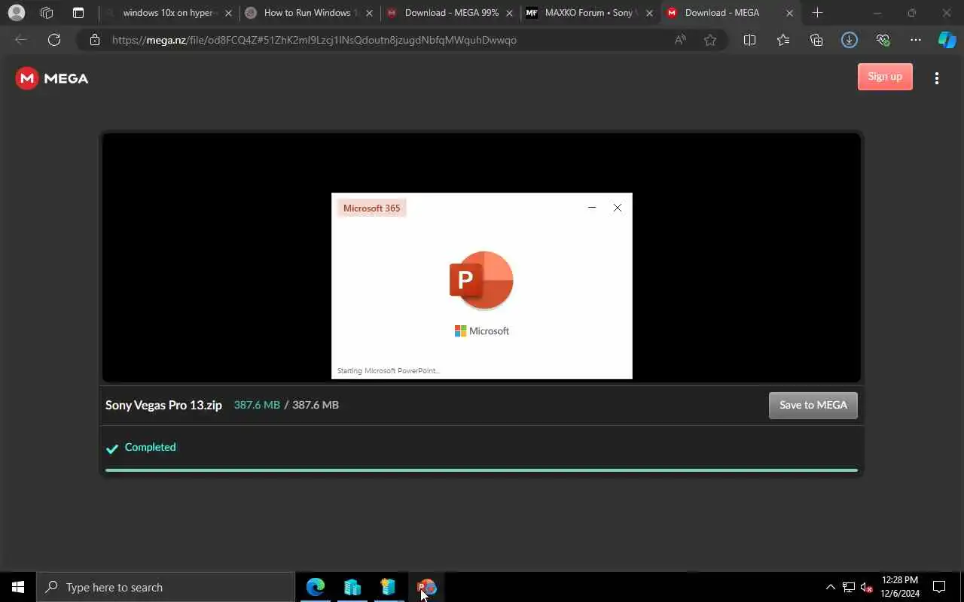Click the mega.nz address bar URL
964x602 pixels.
click(x=314, y=40)
